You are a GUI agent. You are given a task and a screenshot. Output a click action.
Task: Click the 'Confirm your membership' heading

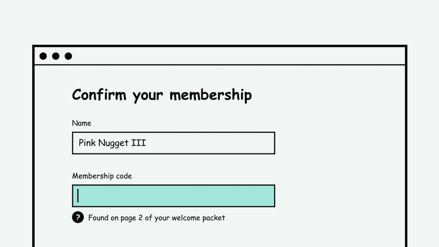(x=162, y=95)
